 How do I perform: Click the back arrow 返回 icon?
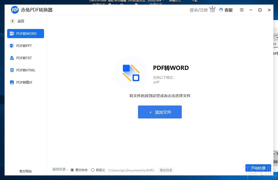pos(12,21)
